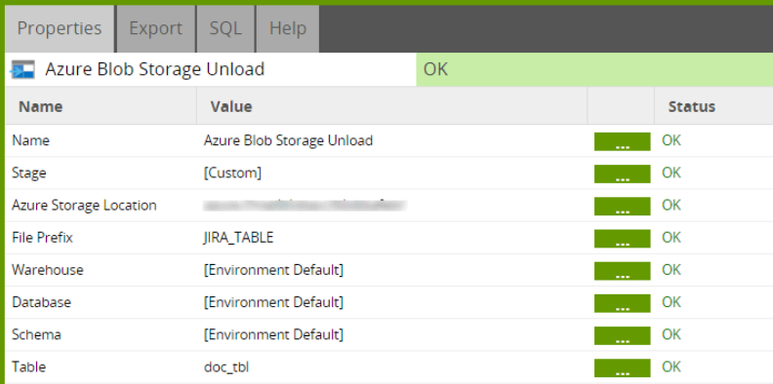Select the '[Custom]' stage value
Screen dimensions: 773x384
coord(232,173)
